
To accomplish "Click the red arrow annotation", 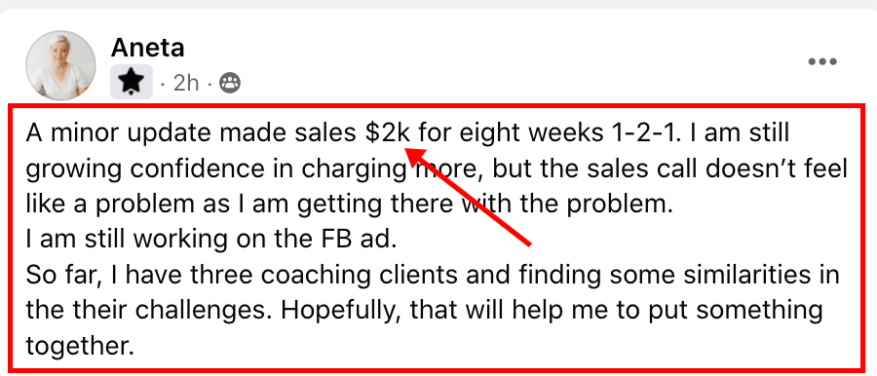I will pyautogui.click(x=466, y=196).
